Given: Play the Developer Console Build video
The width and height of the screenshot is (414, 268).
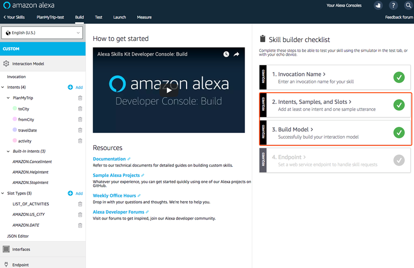Looking at the screenshot, I should click(x=169, y=90).
